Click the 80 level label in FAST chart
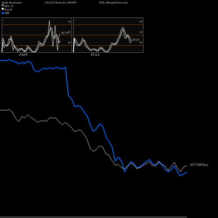This screenshot has height=218, width=218. click(x=69, y=21)
